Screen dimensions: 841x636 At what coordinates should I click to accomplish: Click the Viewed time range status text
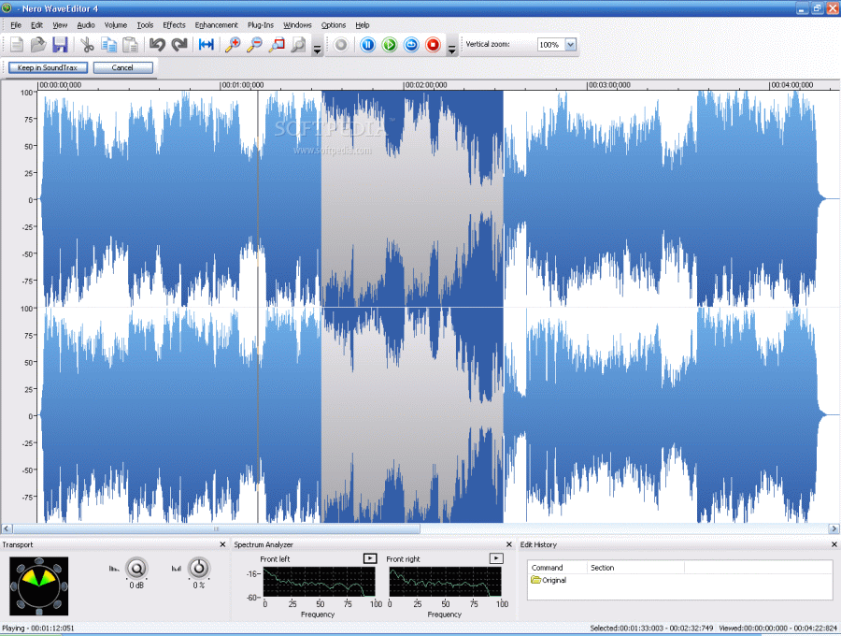click(777, 628)
